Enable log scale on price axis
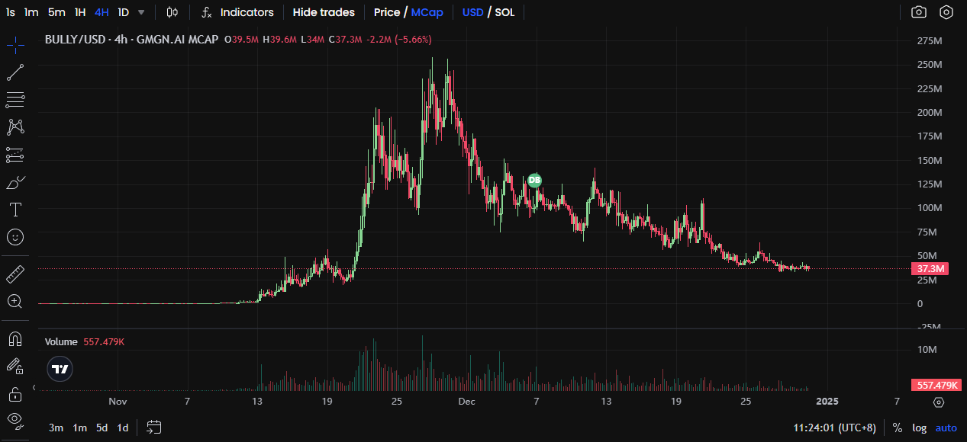This screenshot has width=967, height=442. point(920,428)
